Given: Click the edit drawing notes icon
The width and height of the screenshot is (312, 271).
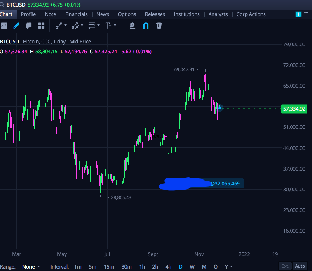Looking at the screenshot, I should click(x=133, y=26).
